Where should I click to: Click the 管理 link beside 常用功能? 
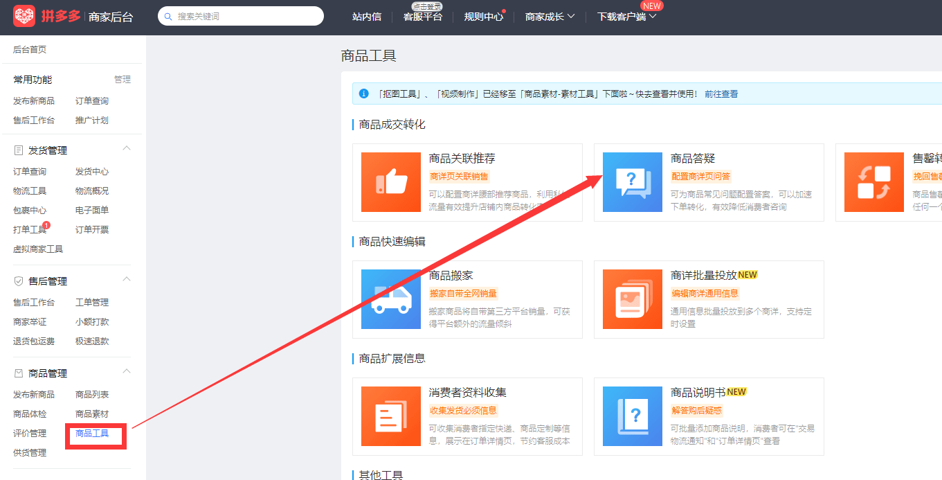(x=122, y=78)
